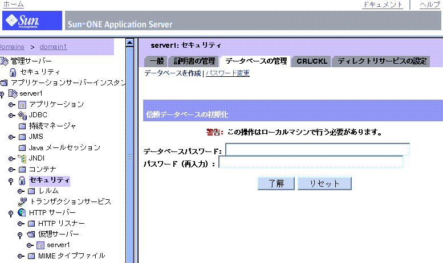Screen dimensions: 443x263
Task: Go to the Domains breadcrumb link
Action: point(12,47)
